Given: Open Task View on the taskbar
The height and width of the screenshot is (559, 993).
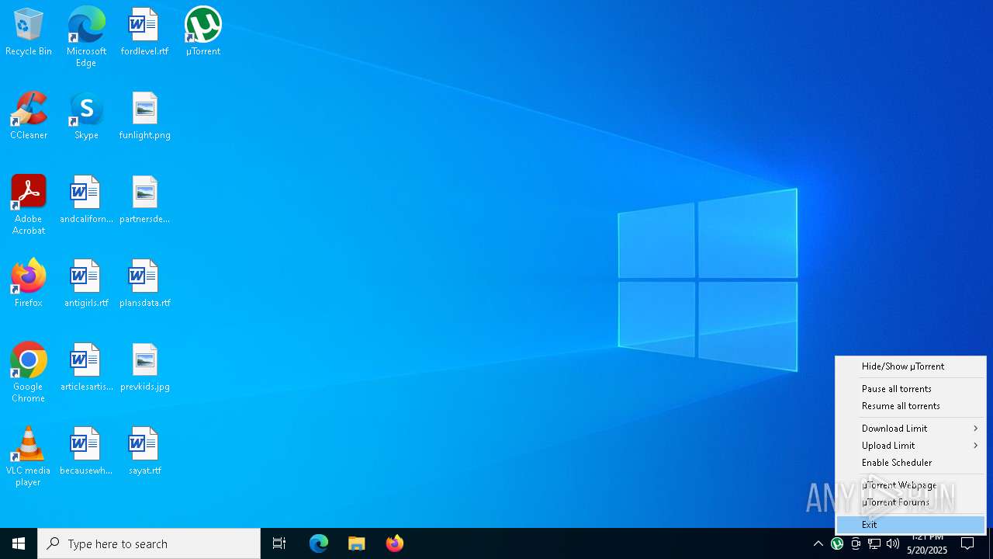Looking at the screenshot, I should [279, 543].
